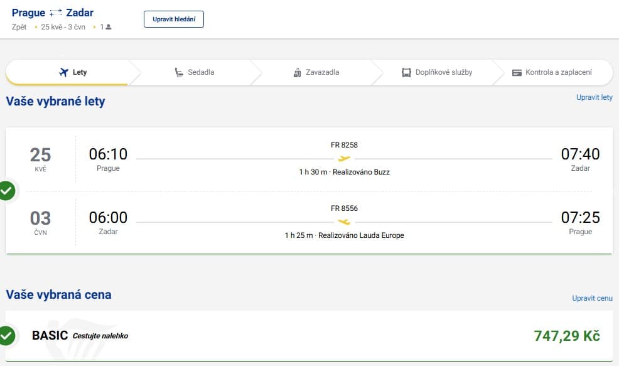Click the outbound flight FR 8258 plane icon
The image size is (619, 366).
coord(344,159)
